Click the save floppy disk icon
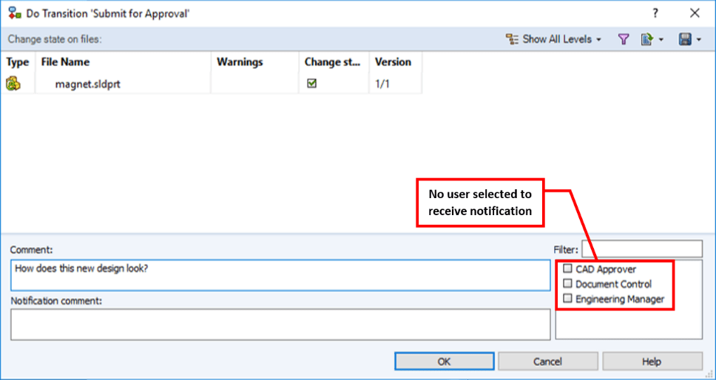Screen dimensions: 716x380 coord(685,39)
